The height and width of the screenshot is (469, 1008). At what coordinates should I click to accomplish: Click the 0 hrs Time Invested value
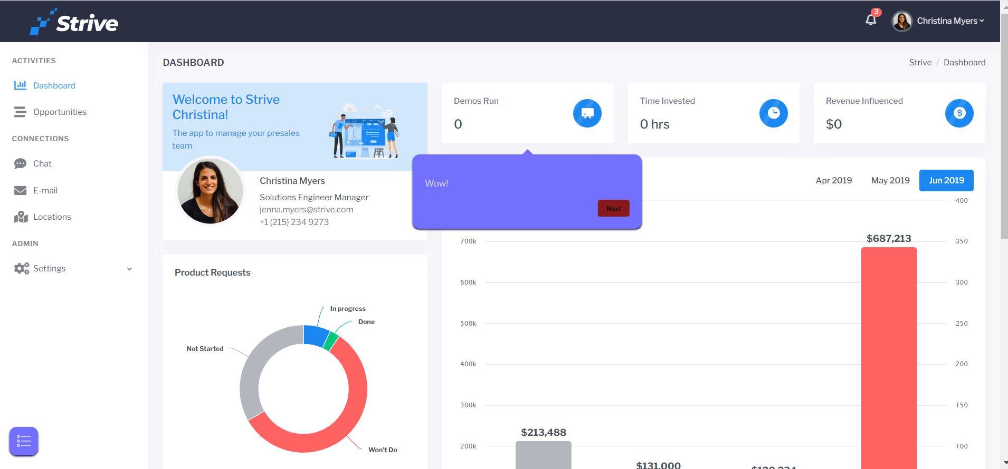tap(654, 124)
